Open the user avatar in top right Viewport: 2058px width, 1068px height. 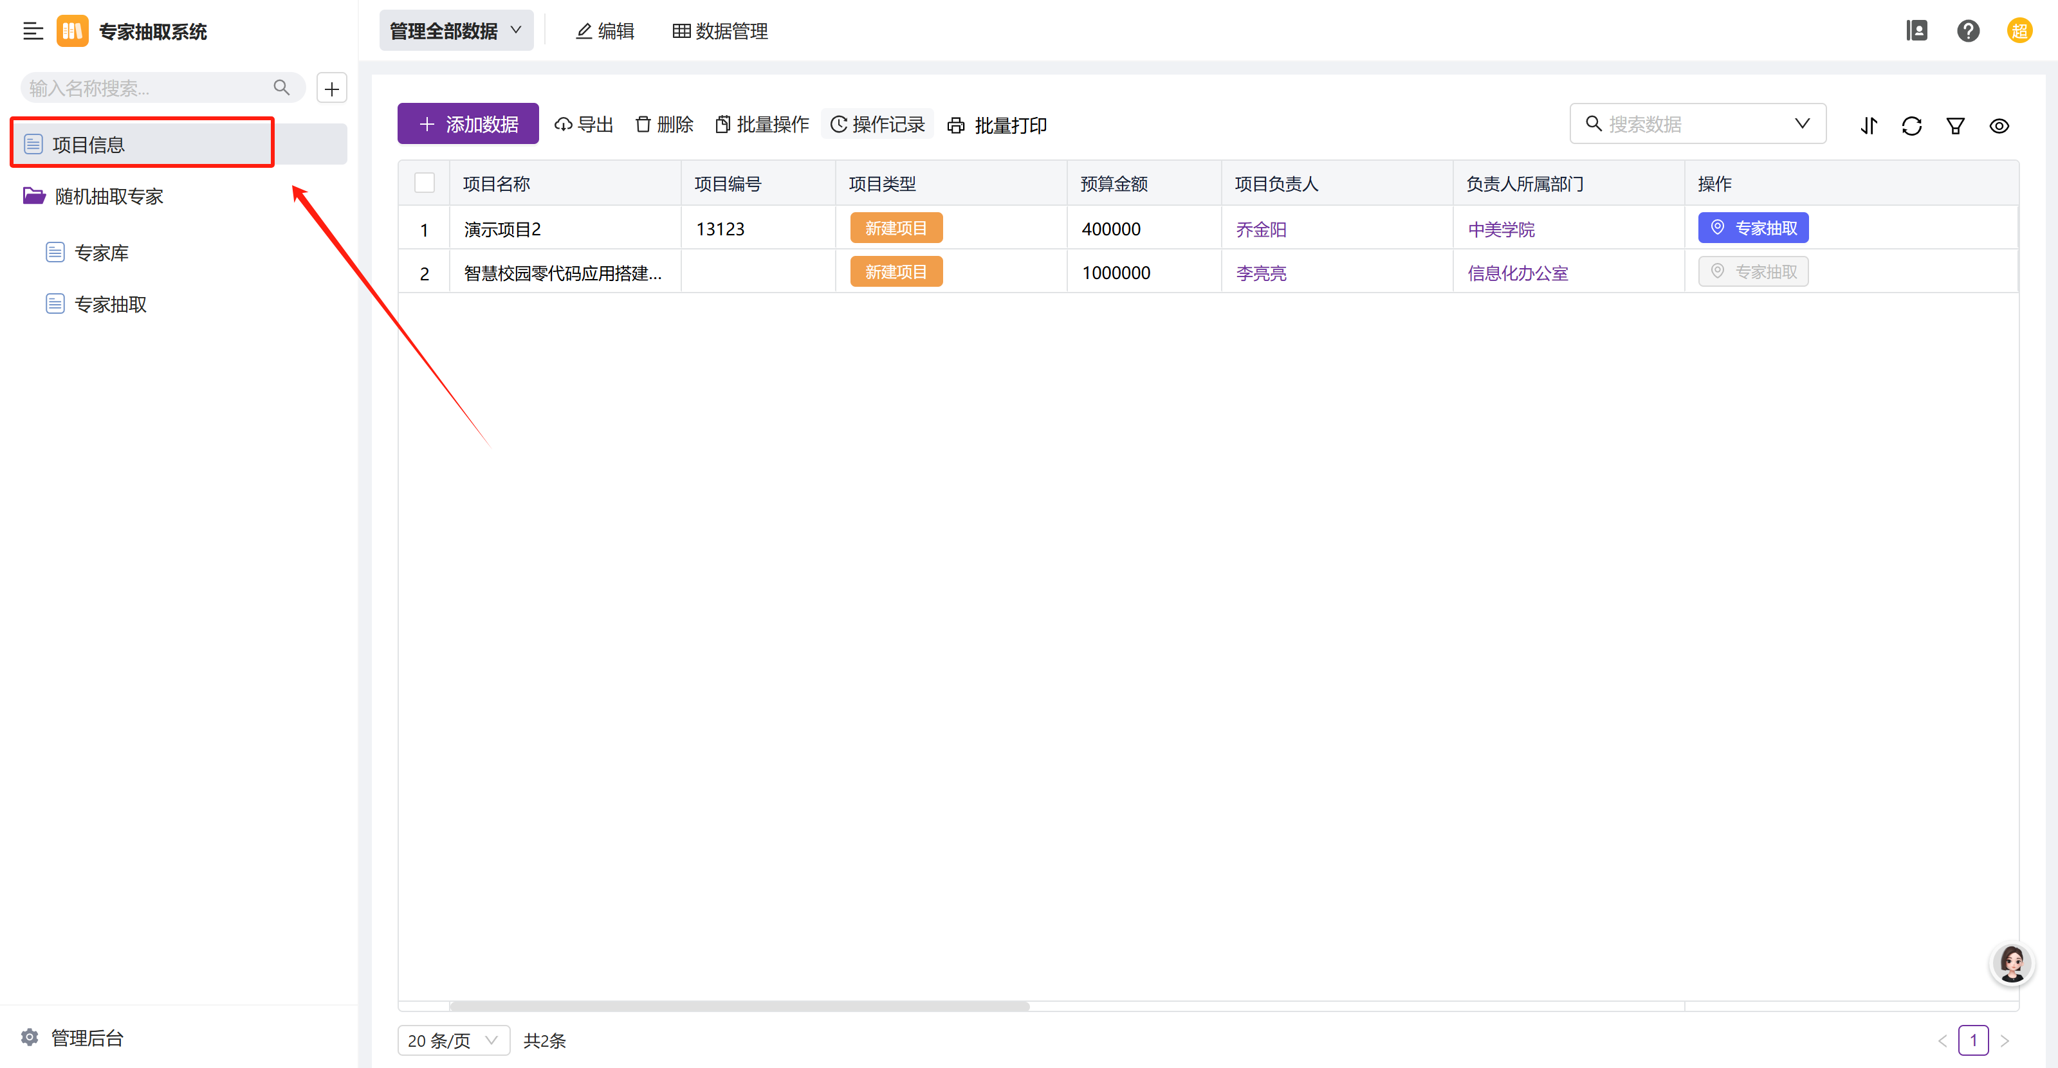click(2019, 31)
